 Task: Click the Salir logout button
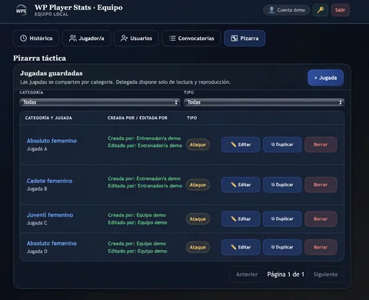pyautogui.click(x=340, y=10)
